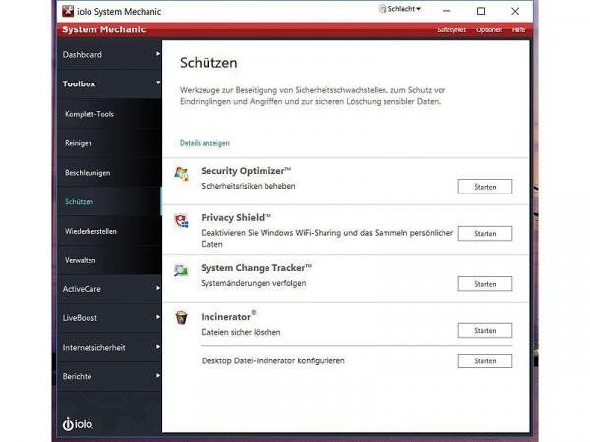Image resolution: width=590 pixels, height=442 pixels.
Task: Start System Change Tracker
Action: click(x=485, y=284)
